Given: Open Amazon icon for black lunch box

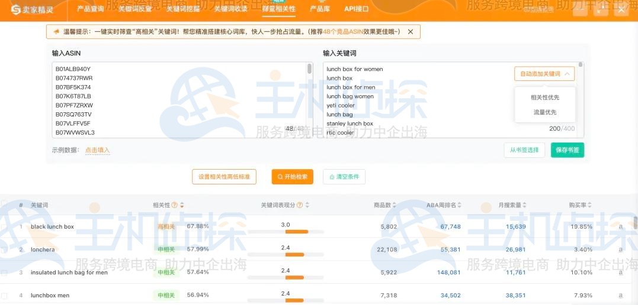Looking at the screenshot, I should coord(620,226).
